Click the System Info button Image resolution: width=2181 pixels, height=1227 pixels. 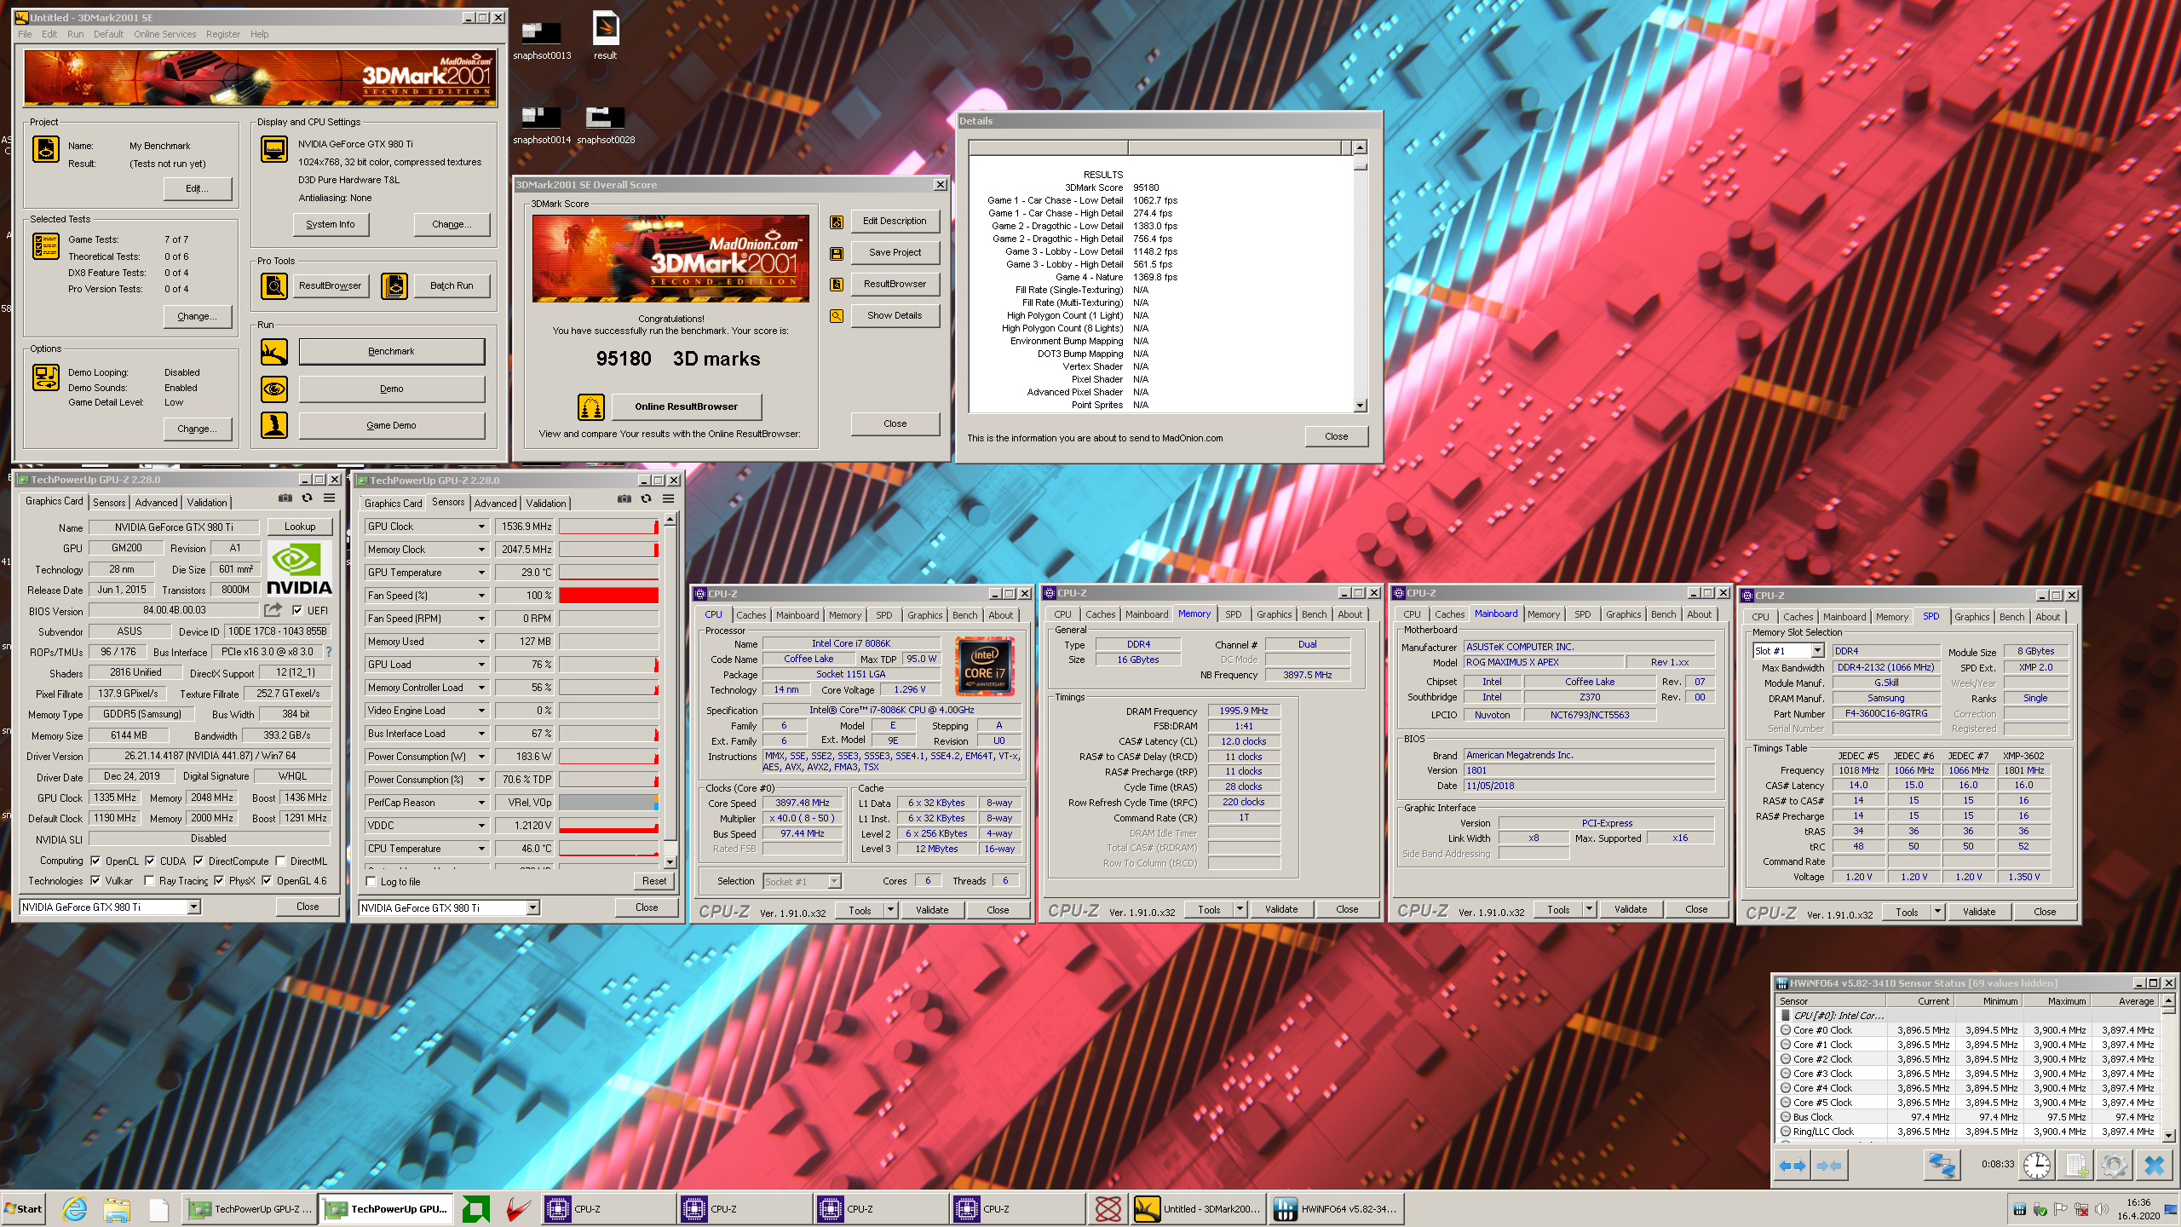coord(331,224)
